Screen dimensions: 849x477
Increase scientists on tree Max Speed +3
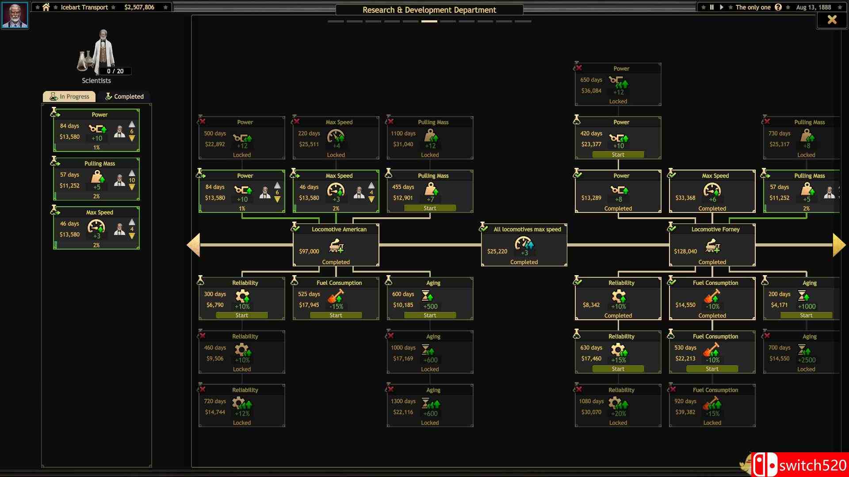click(371, 185)
